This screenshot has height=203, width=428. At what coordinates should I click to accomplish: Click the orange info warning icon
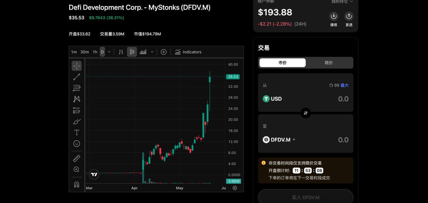[264, 163]
